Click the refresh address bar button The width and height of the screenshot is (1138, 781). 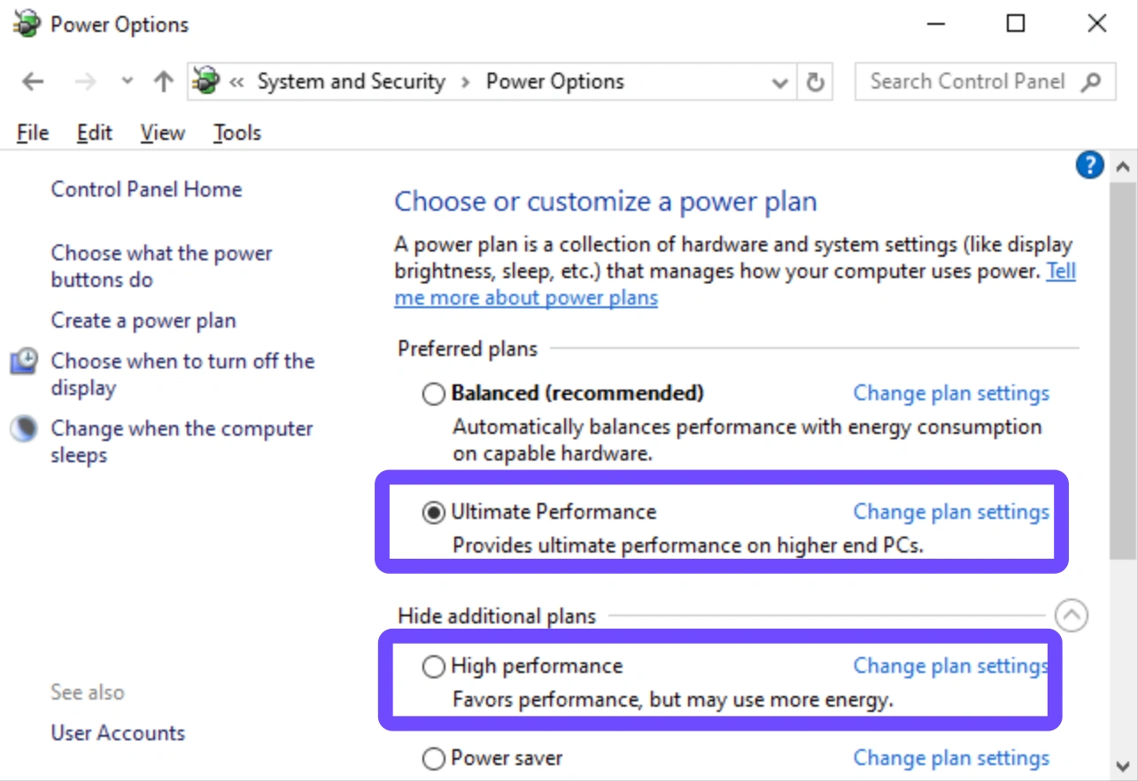point(815,82)
